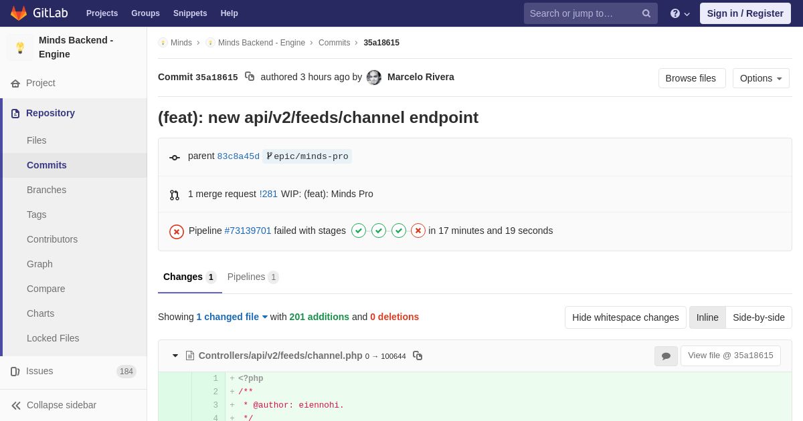The height and width of the screenshot is (421, 803).
Task: Open Snippets in top bar
Action: 190,13
